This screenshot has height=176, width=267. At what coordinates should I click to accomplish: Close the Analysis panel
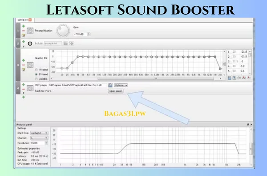251,125
